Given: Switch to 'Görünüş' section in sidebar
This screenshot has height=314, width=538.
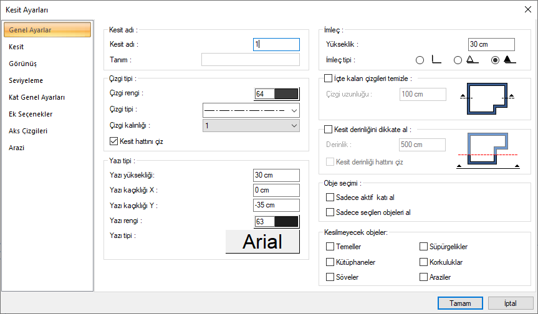Looking at the screenshot, I should tap(22, 64).
